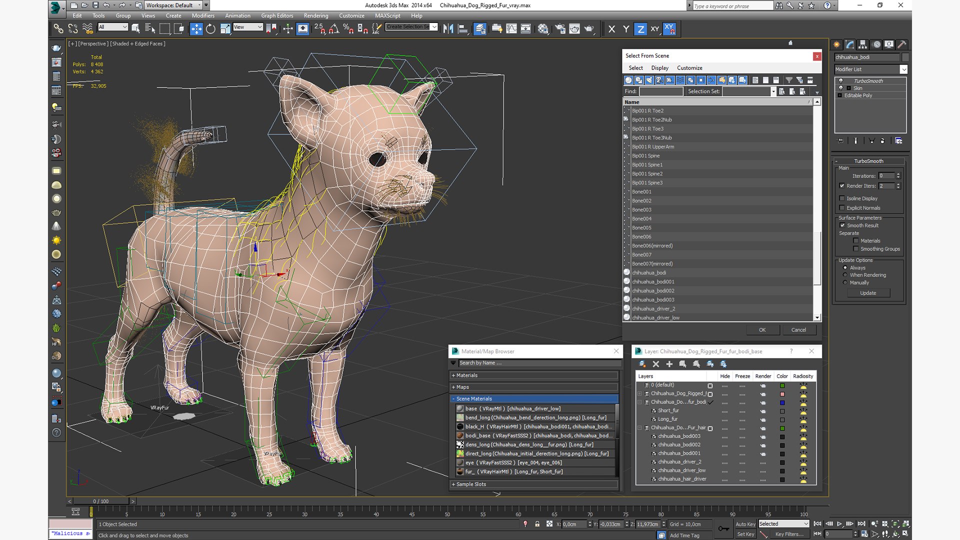Restrict transform to X axis

(611, 29)
